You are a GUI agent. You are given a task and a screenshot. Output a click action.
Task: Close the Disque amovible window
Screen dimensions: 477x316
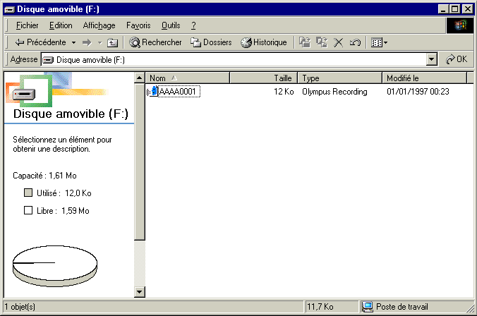467,9
